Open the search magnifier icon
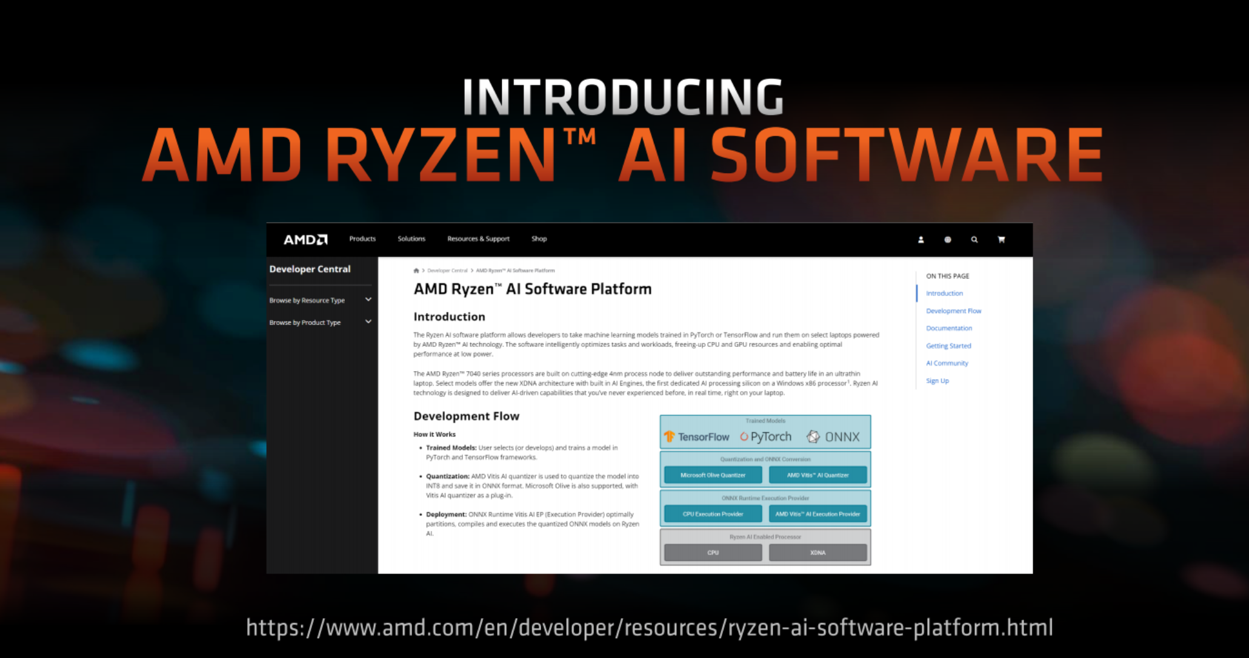The height and width of the screenshot is (658, 1249). 974,240
